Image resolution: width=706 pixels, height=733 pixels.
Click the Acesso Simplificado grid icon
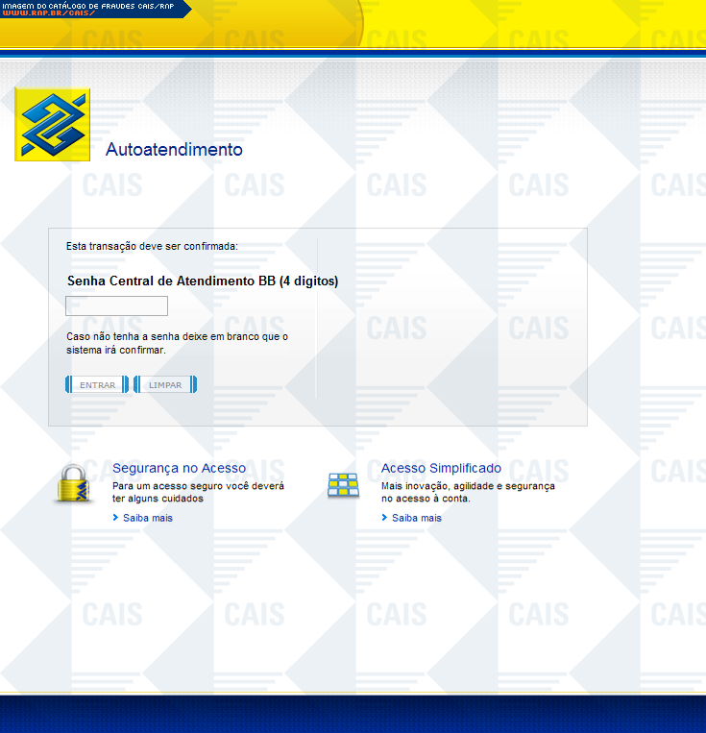click(343, 485)
